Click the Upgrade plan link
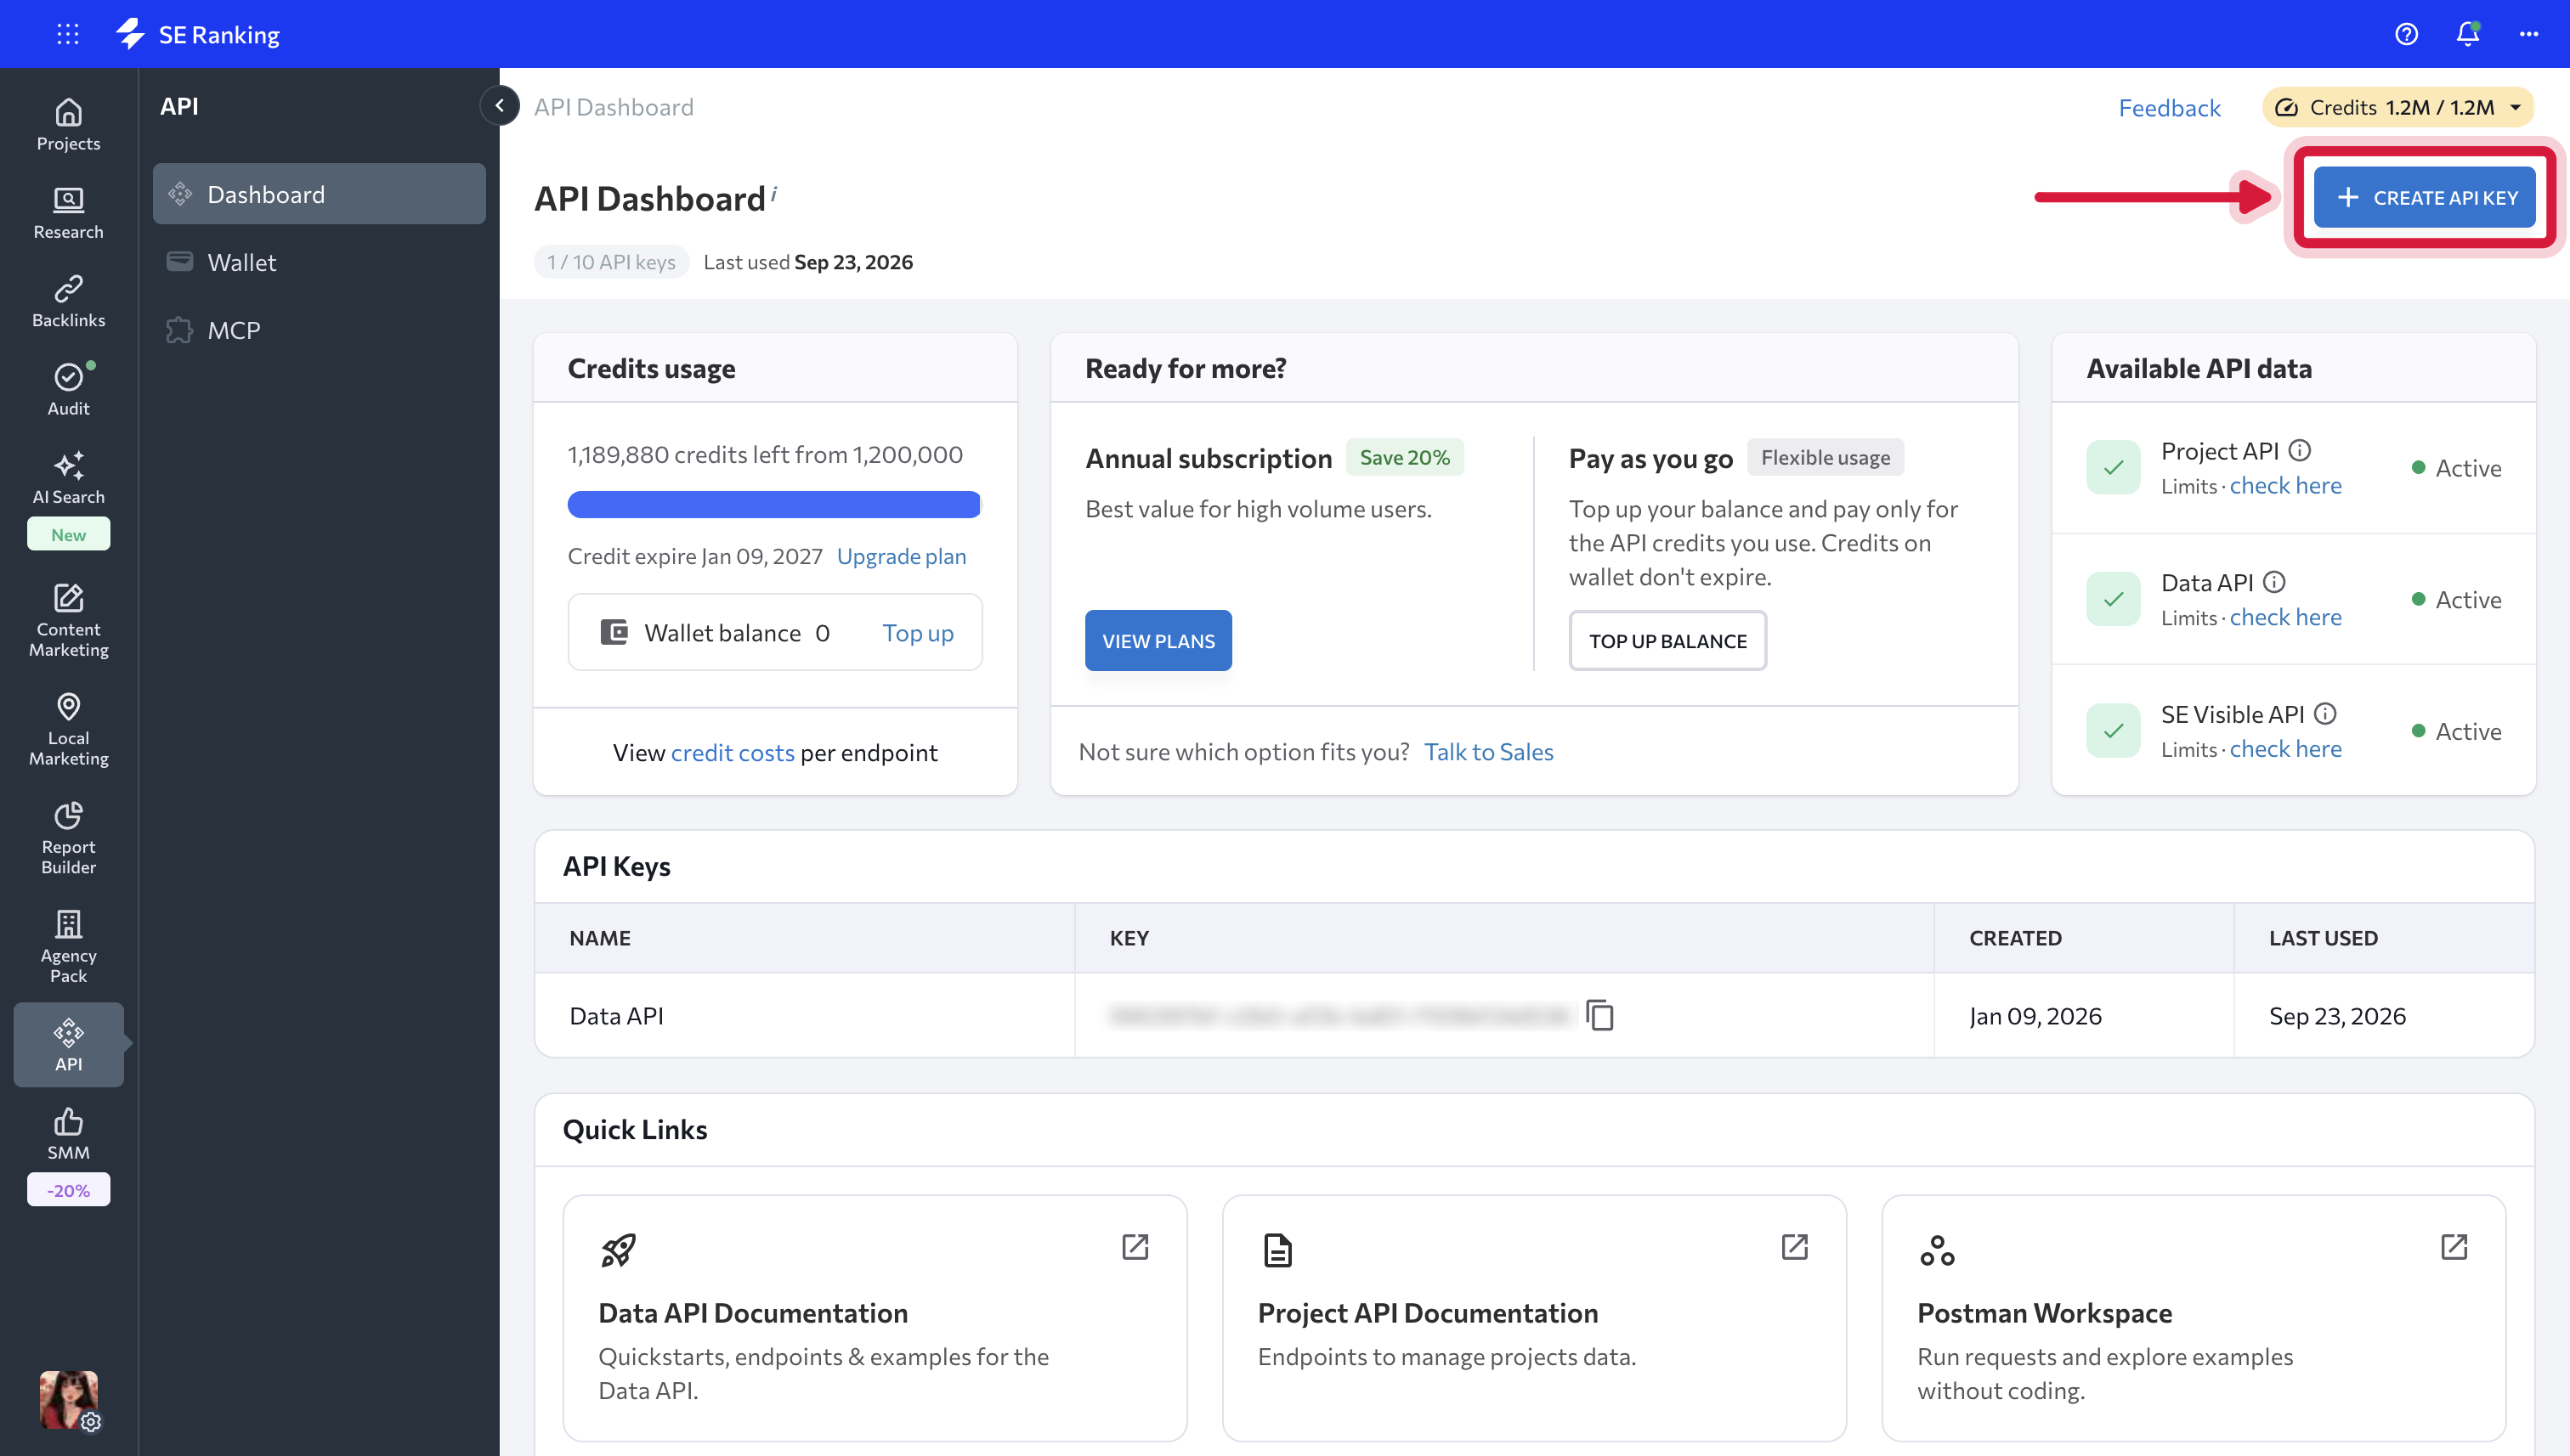Viewport: 2570px width, 1456px height. coord(902,556)
